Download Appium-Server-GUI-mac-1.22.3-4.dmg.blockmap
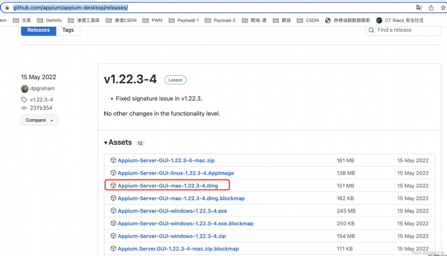447x256 pixels. coord(181,198)
